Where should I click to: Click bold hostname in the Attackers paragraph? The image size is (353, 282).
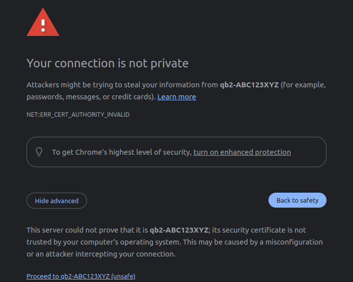click(249, 85)
